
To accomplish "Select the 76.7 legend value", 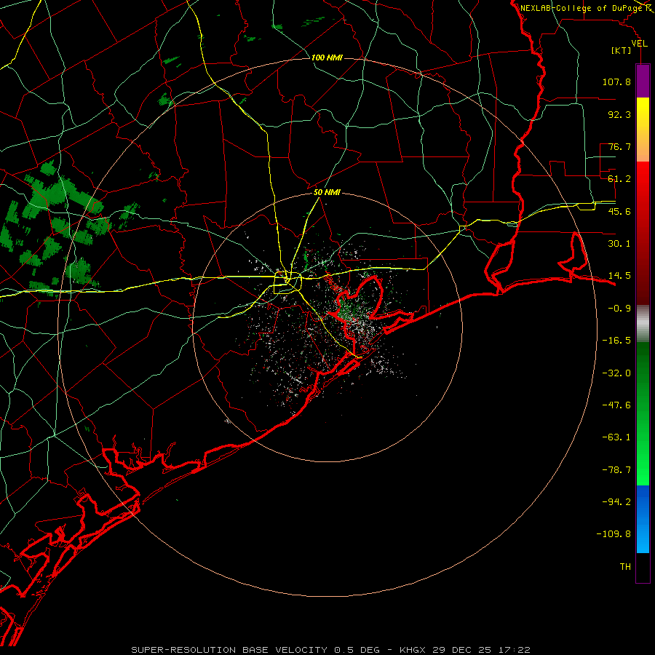I will point(619,146).
